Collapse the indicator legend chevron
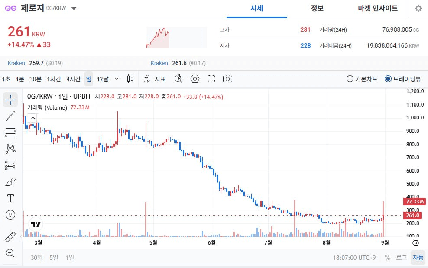Screen dimensions: 428x268 tap(33, 118)
